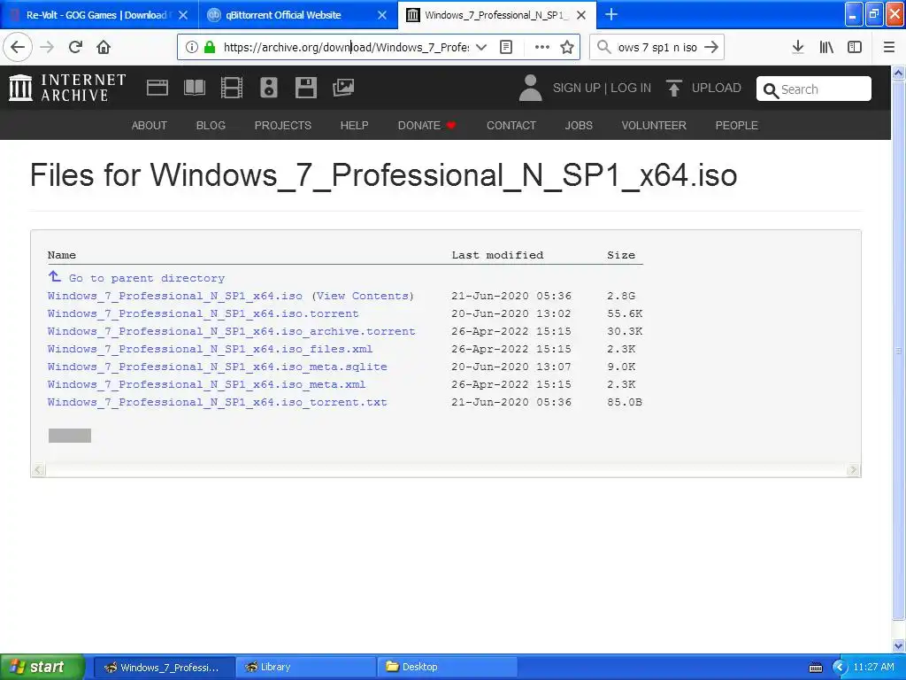Screen dimensions: 906x680
Task: Open the downloads panel
Action: [798, 47]
